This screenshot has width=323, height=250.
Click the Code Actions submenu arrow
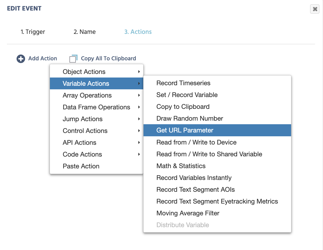coord(139,155)
